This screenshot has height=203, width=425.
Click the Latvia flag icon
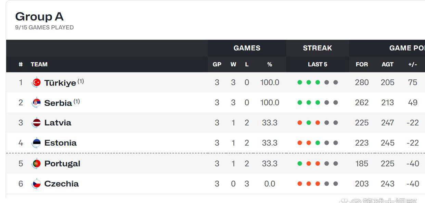pos(37,123)
